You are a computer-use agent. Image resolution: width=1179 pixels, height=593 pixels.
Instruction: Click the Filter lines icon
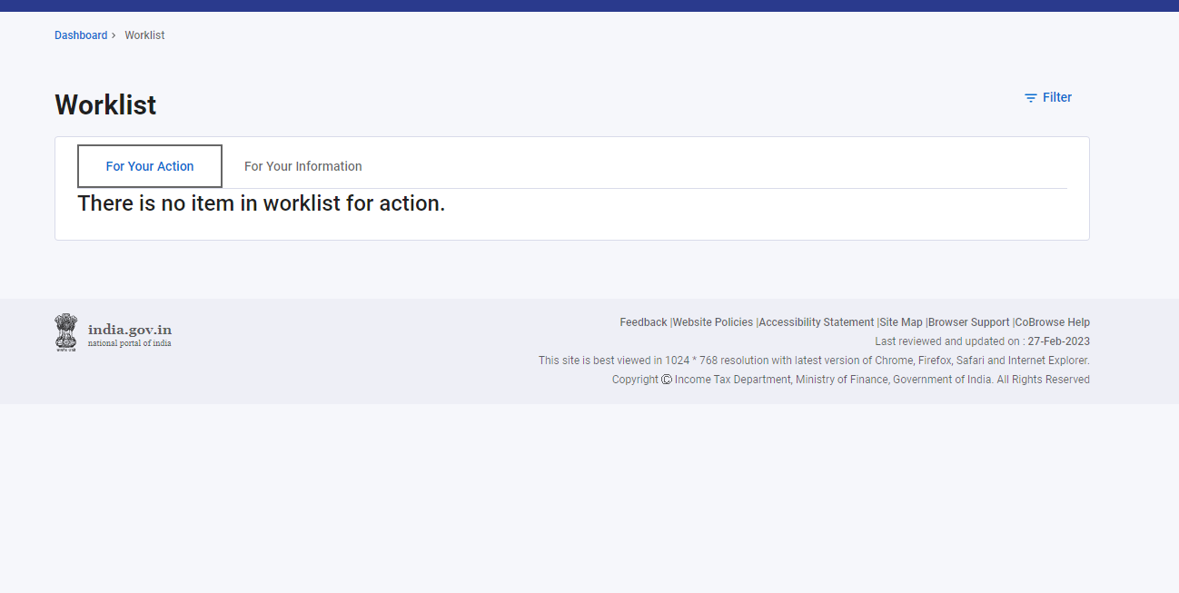pos(1031,98)
